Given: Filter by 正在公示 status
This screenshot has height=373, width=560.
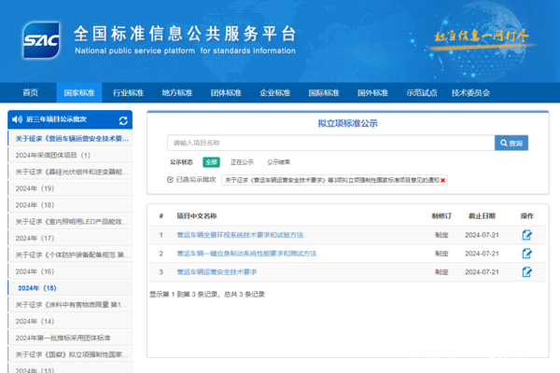Looking at the screenshot, I should click(242, 161).
